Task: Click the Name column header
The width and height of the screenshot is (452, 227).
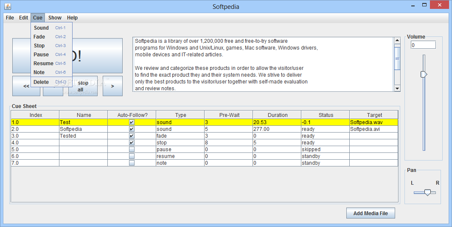Action: (84, 115)
